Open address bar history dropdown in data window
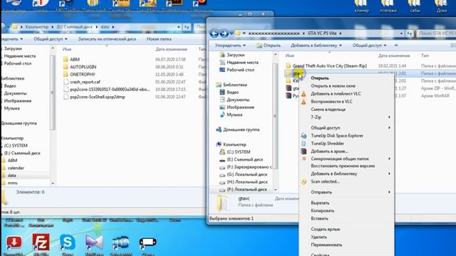 pos(179,27)
